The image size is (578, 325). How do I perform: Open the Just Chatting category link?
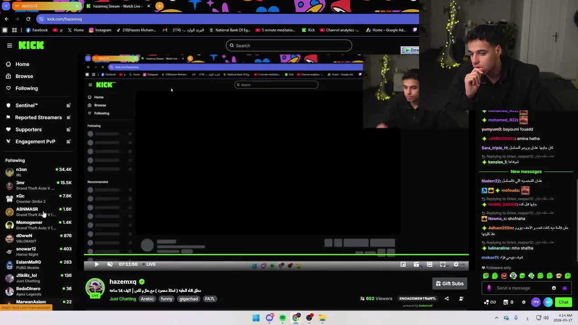tap(122, 299)
